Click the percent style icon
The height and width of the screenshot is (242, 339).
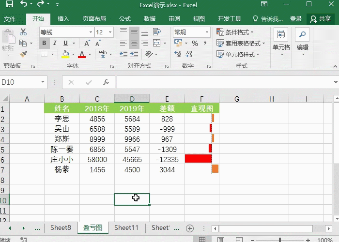[x=195, y=43]
